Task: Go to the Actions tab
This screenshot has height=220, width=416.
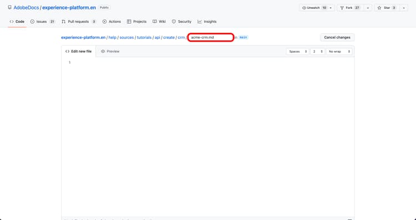Action: [x=111, y=22]
